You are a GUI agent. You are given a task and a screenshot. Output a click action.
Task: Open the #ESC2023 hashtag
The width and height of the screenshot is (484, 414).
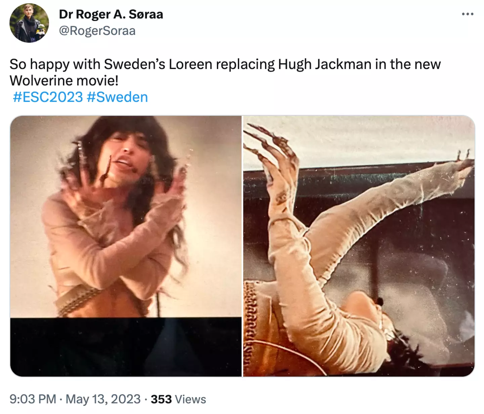48,97
